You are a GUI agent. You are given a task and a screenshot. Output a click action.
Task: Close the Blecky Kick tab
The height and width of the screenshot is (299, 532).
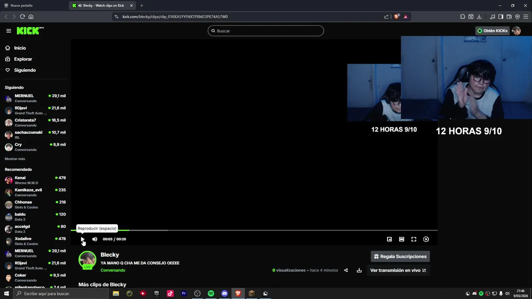point(132,5)
